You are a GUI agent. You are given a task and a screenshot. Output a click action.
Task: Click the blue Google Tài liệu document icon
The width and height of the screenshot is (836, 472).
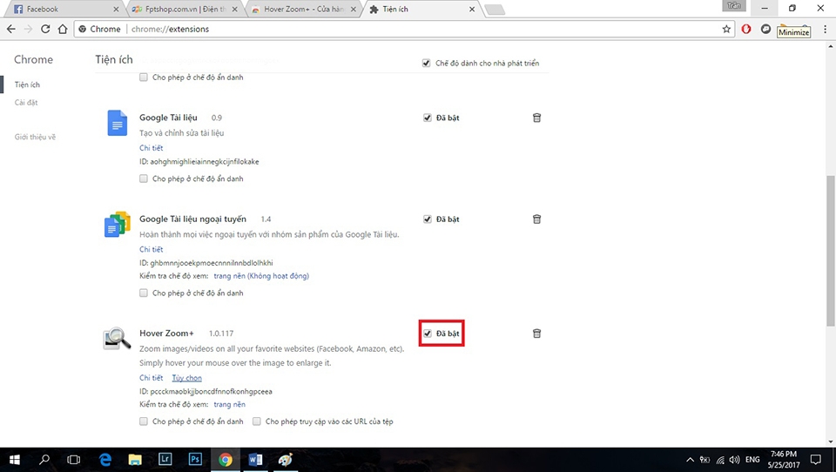[x=118, y=123]
